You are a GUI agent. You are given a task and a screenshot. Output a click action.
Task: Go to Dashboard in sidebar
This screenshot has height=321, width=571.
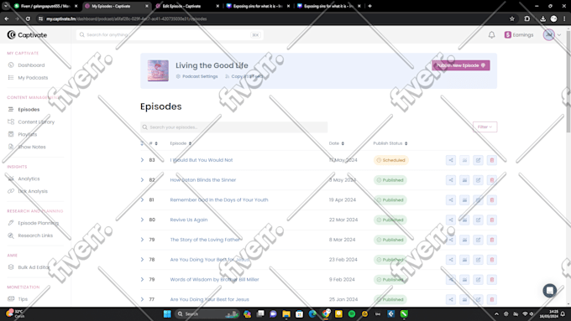point(31,65)
